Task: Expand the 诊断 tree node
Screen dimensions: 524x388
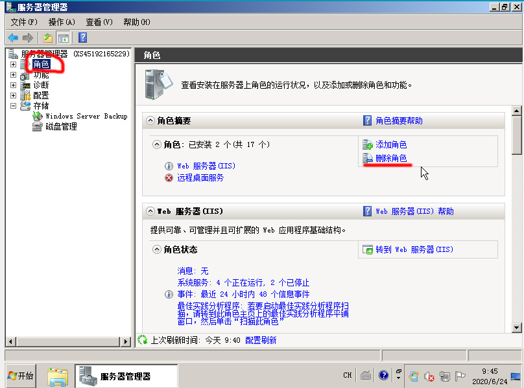Action: pyautogui.click(x=14, y=85)
